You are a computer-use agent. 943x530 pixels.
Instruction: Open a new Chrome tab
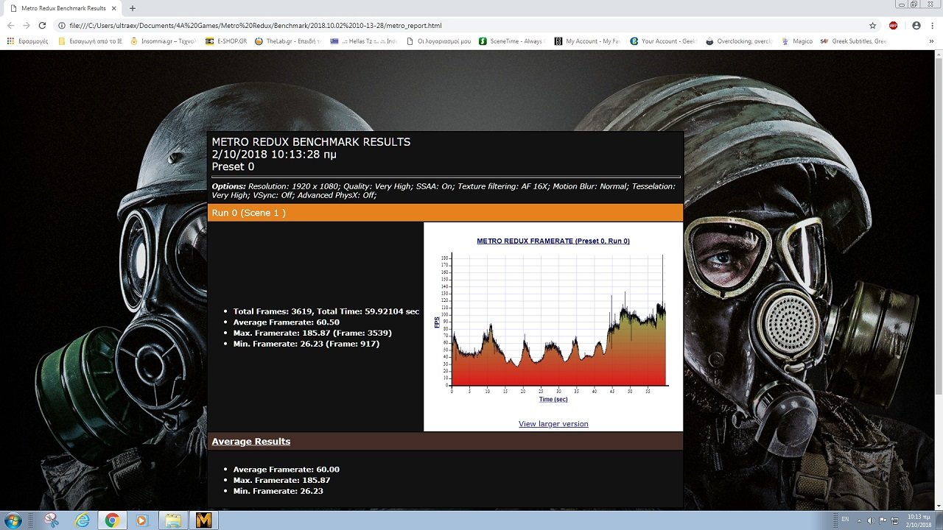(x=133, y=8)
